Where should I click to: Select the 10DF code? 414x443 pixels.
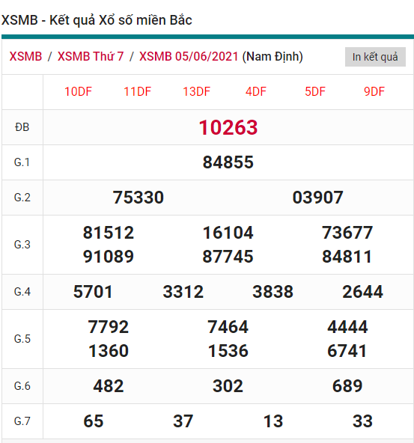pos(79,92)
